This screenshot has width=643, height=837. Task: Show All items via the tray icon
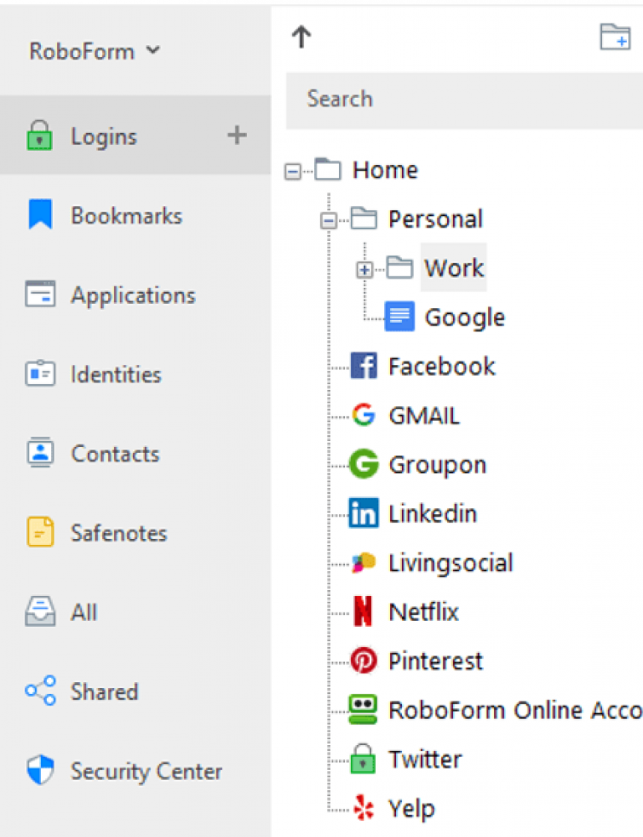(x=40, y=612)
